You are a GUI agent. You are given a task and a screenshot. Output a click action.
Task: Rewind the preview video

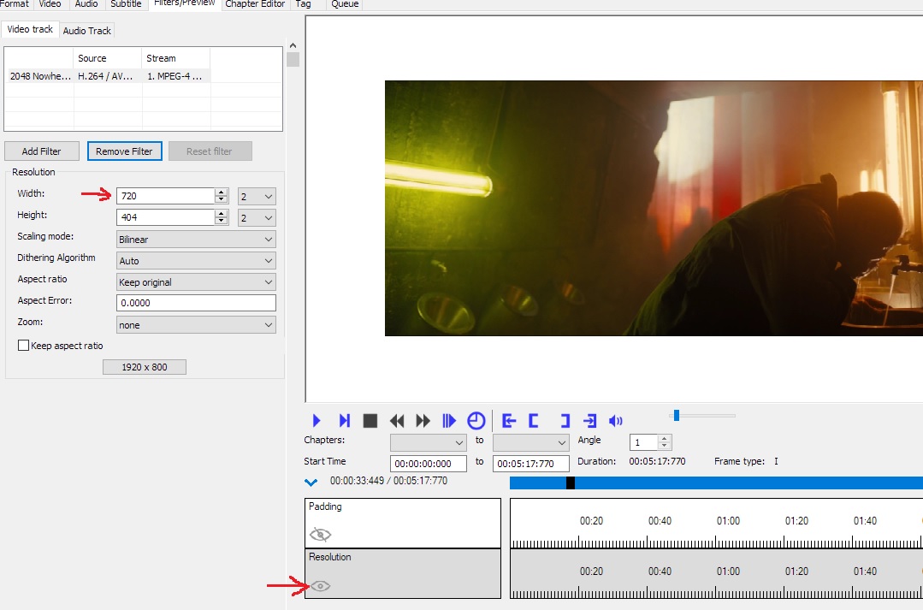point(397,420)
